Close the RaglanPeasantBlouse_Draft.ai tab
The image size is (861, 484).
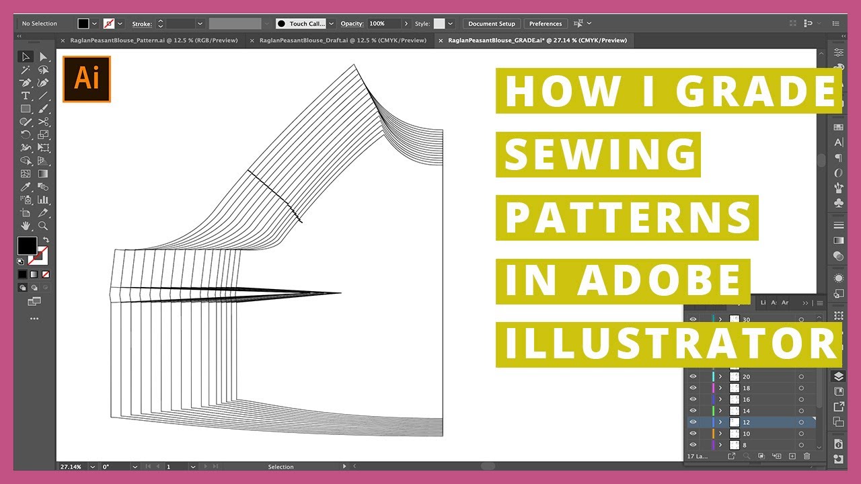coord(252,40)
